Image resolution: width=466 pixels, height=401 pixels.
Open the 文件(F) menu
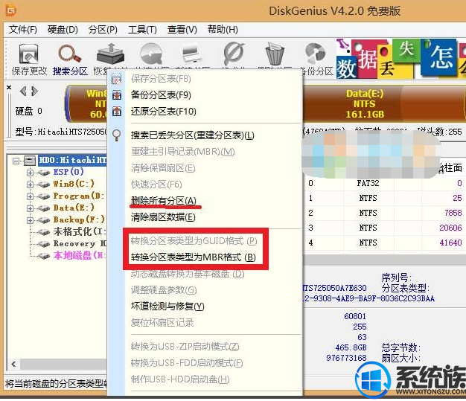coord(23,30)
